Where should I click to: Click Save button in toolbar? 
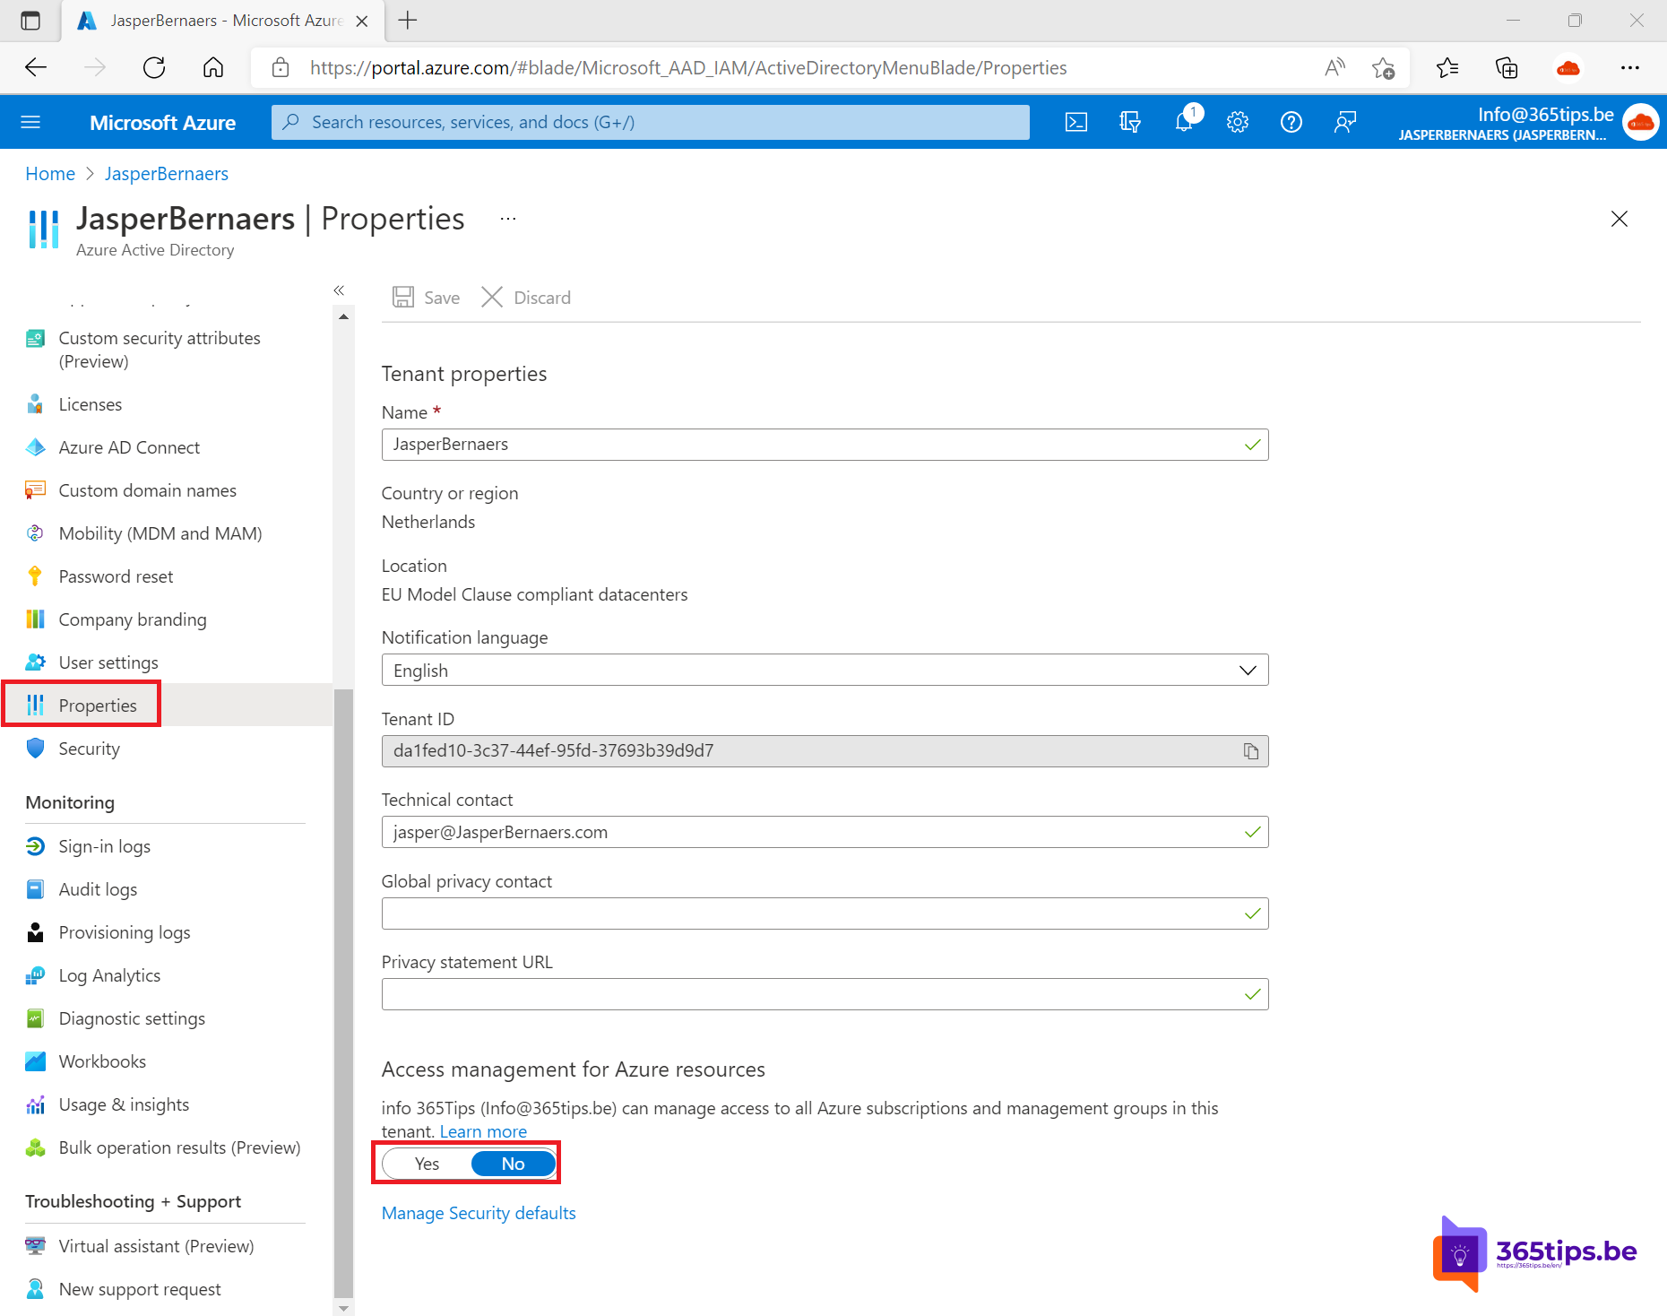pos(427,298)
